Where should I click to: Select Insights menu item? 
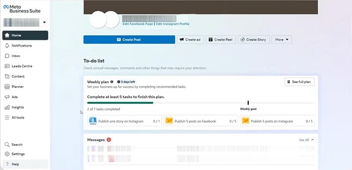(25, 107)
